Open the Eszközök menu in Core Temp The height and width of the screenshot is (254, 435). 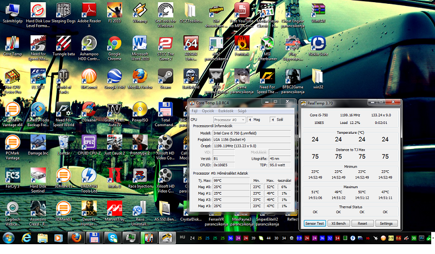click(x=226, y=111)
